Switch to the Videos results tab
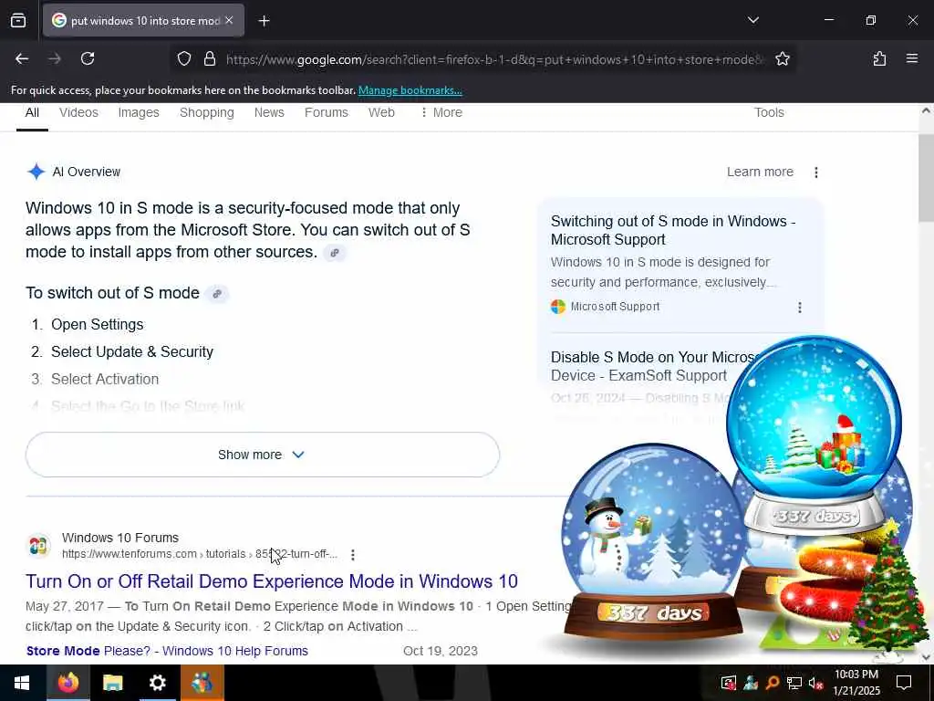 pos(78,112)
